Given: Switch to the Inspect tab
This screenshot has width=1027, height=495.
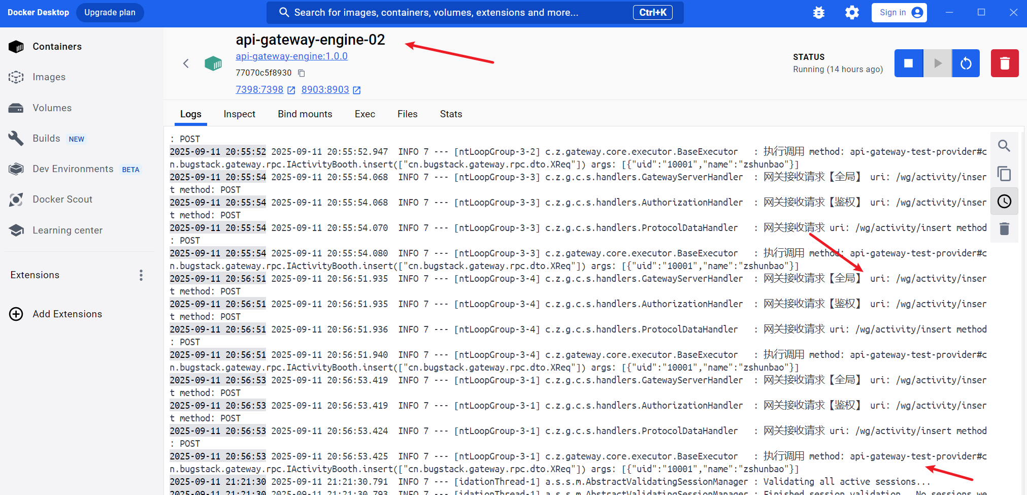Looking at the screenshot, I should tap(239, 114).
